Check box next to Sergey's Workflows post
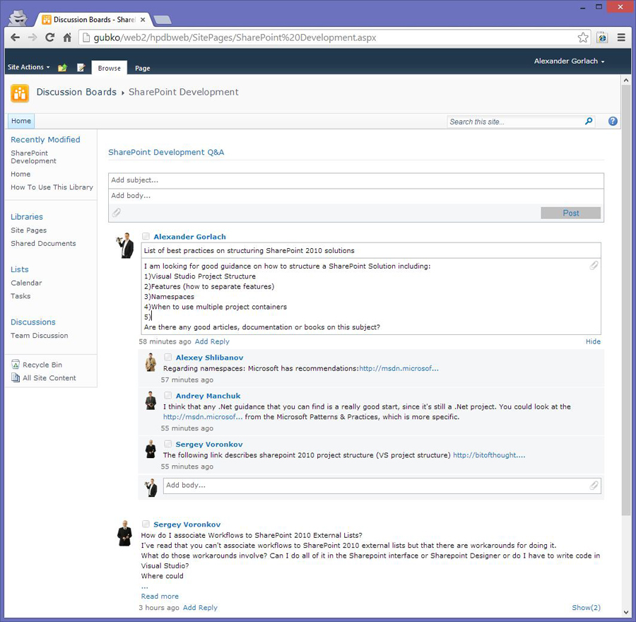This screenshot has height=622, width=636. 146,524
